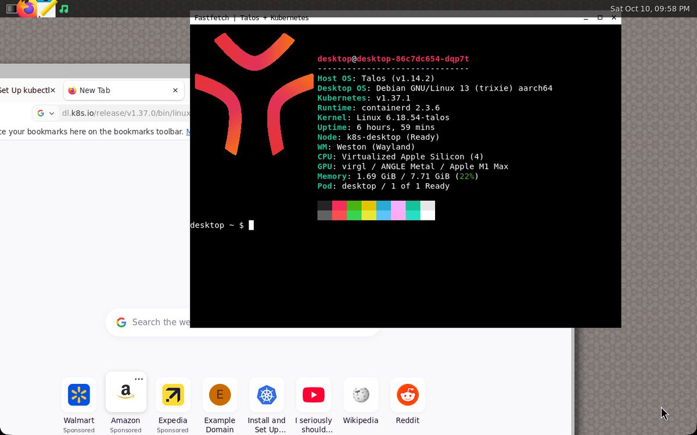Click the red swatch in terminal palette top row
The height and width of the screenshot is (435, 697).
tap(339, 206)
